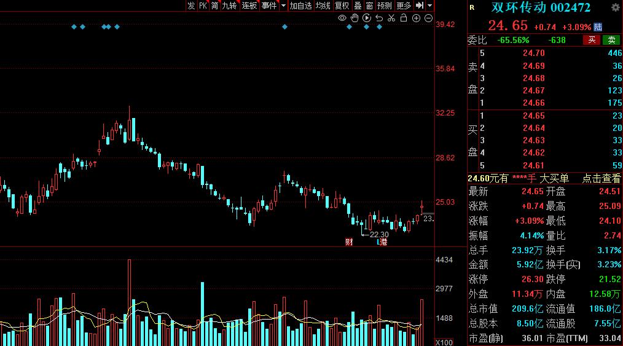Click the collapse panel arrow icon

click(420, 6)
